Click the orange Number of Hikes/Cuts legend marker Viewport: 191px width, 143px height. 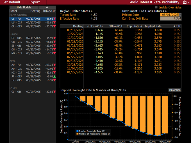point(77,134)
